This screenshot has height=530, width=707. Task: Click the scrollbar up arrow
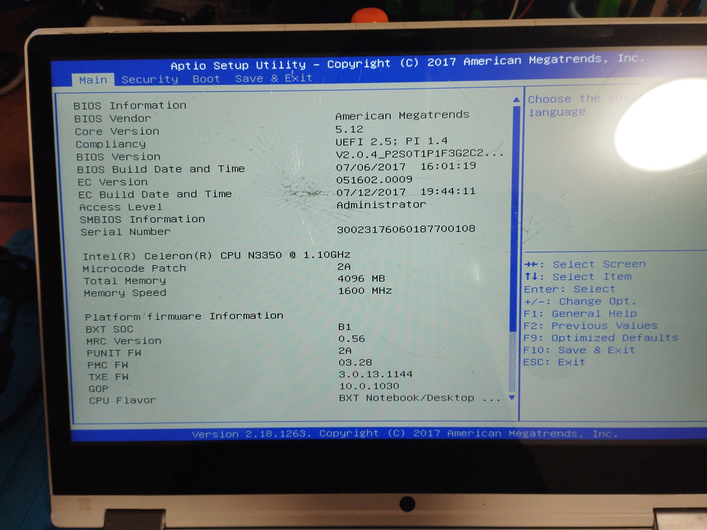pyautogui.click(x=516, y=99)
